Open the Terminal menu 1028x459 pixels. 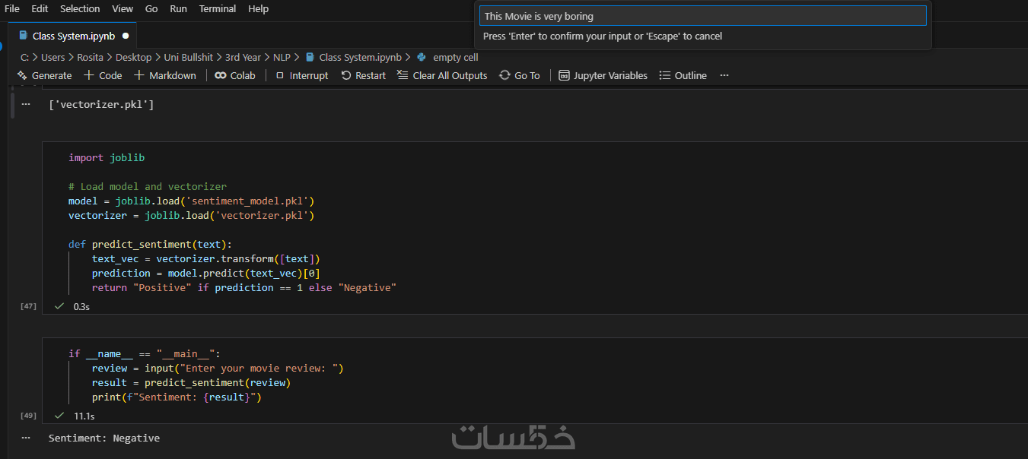click(x=218, y=8)
